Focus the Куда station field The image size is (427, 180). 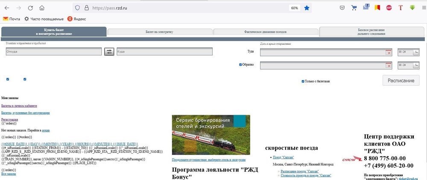point(164,51)
